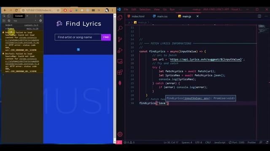Open Explorer in VS Code activity bar
The height and width of the screenshot is (151, 270).
pyautogui.click(x=120, y=18)
